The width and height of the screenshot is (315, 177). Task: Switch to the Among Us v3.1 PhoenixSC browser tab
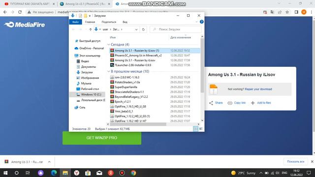click(85, 4)
